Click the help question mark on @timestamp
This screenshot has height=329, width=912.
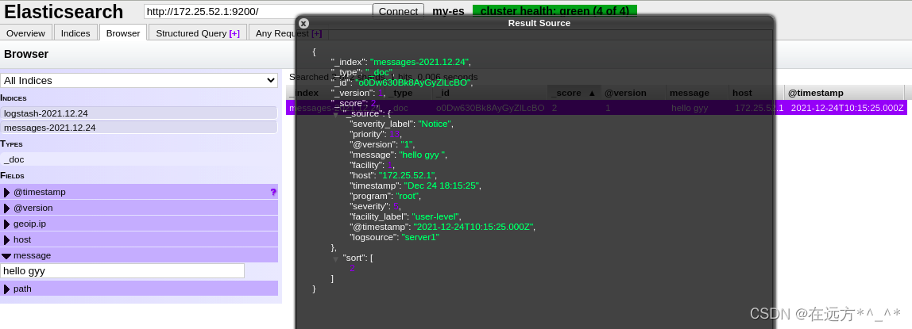click(273, 192)
